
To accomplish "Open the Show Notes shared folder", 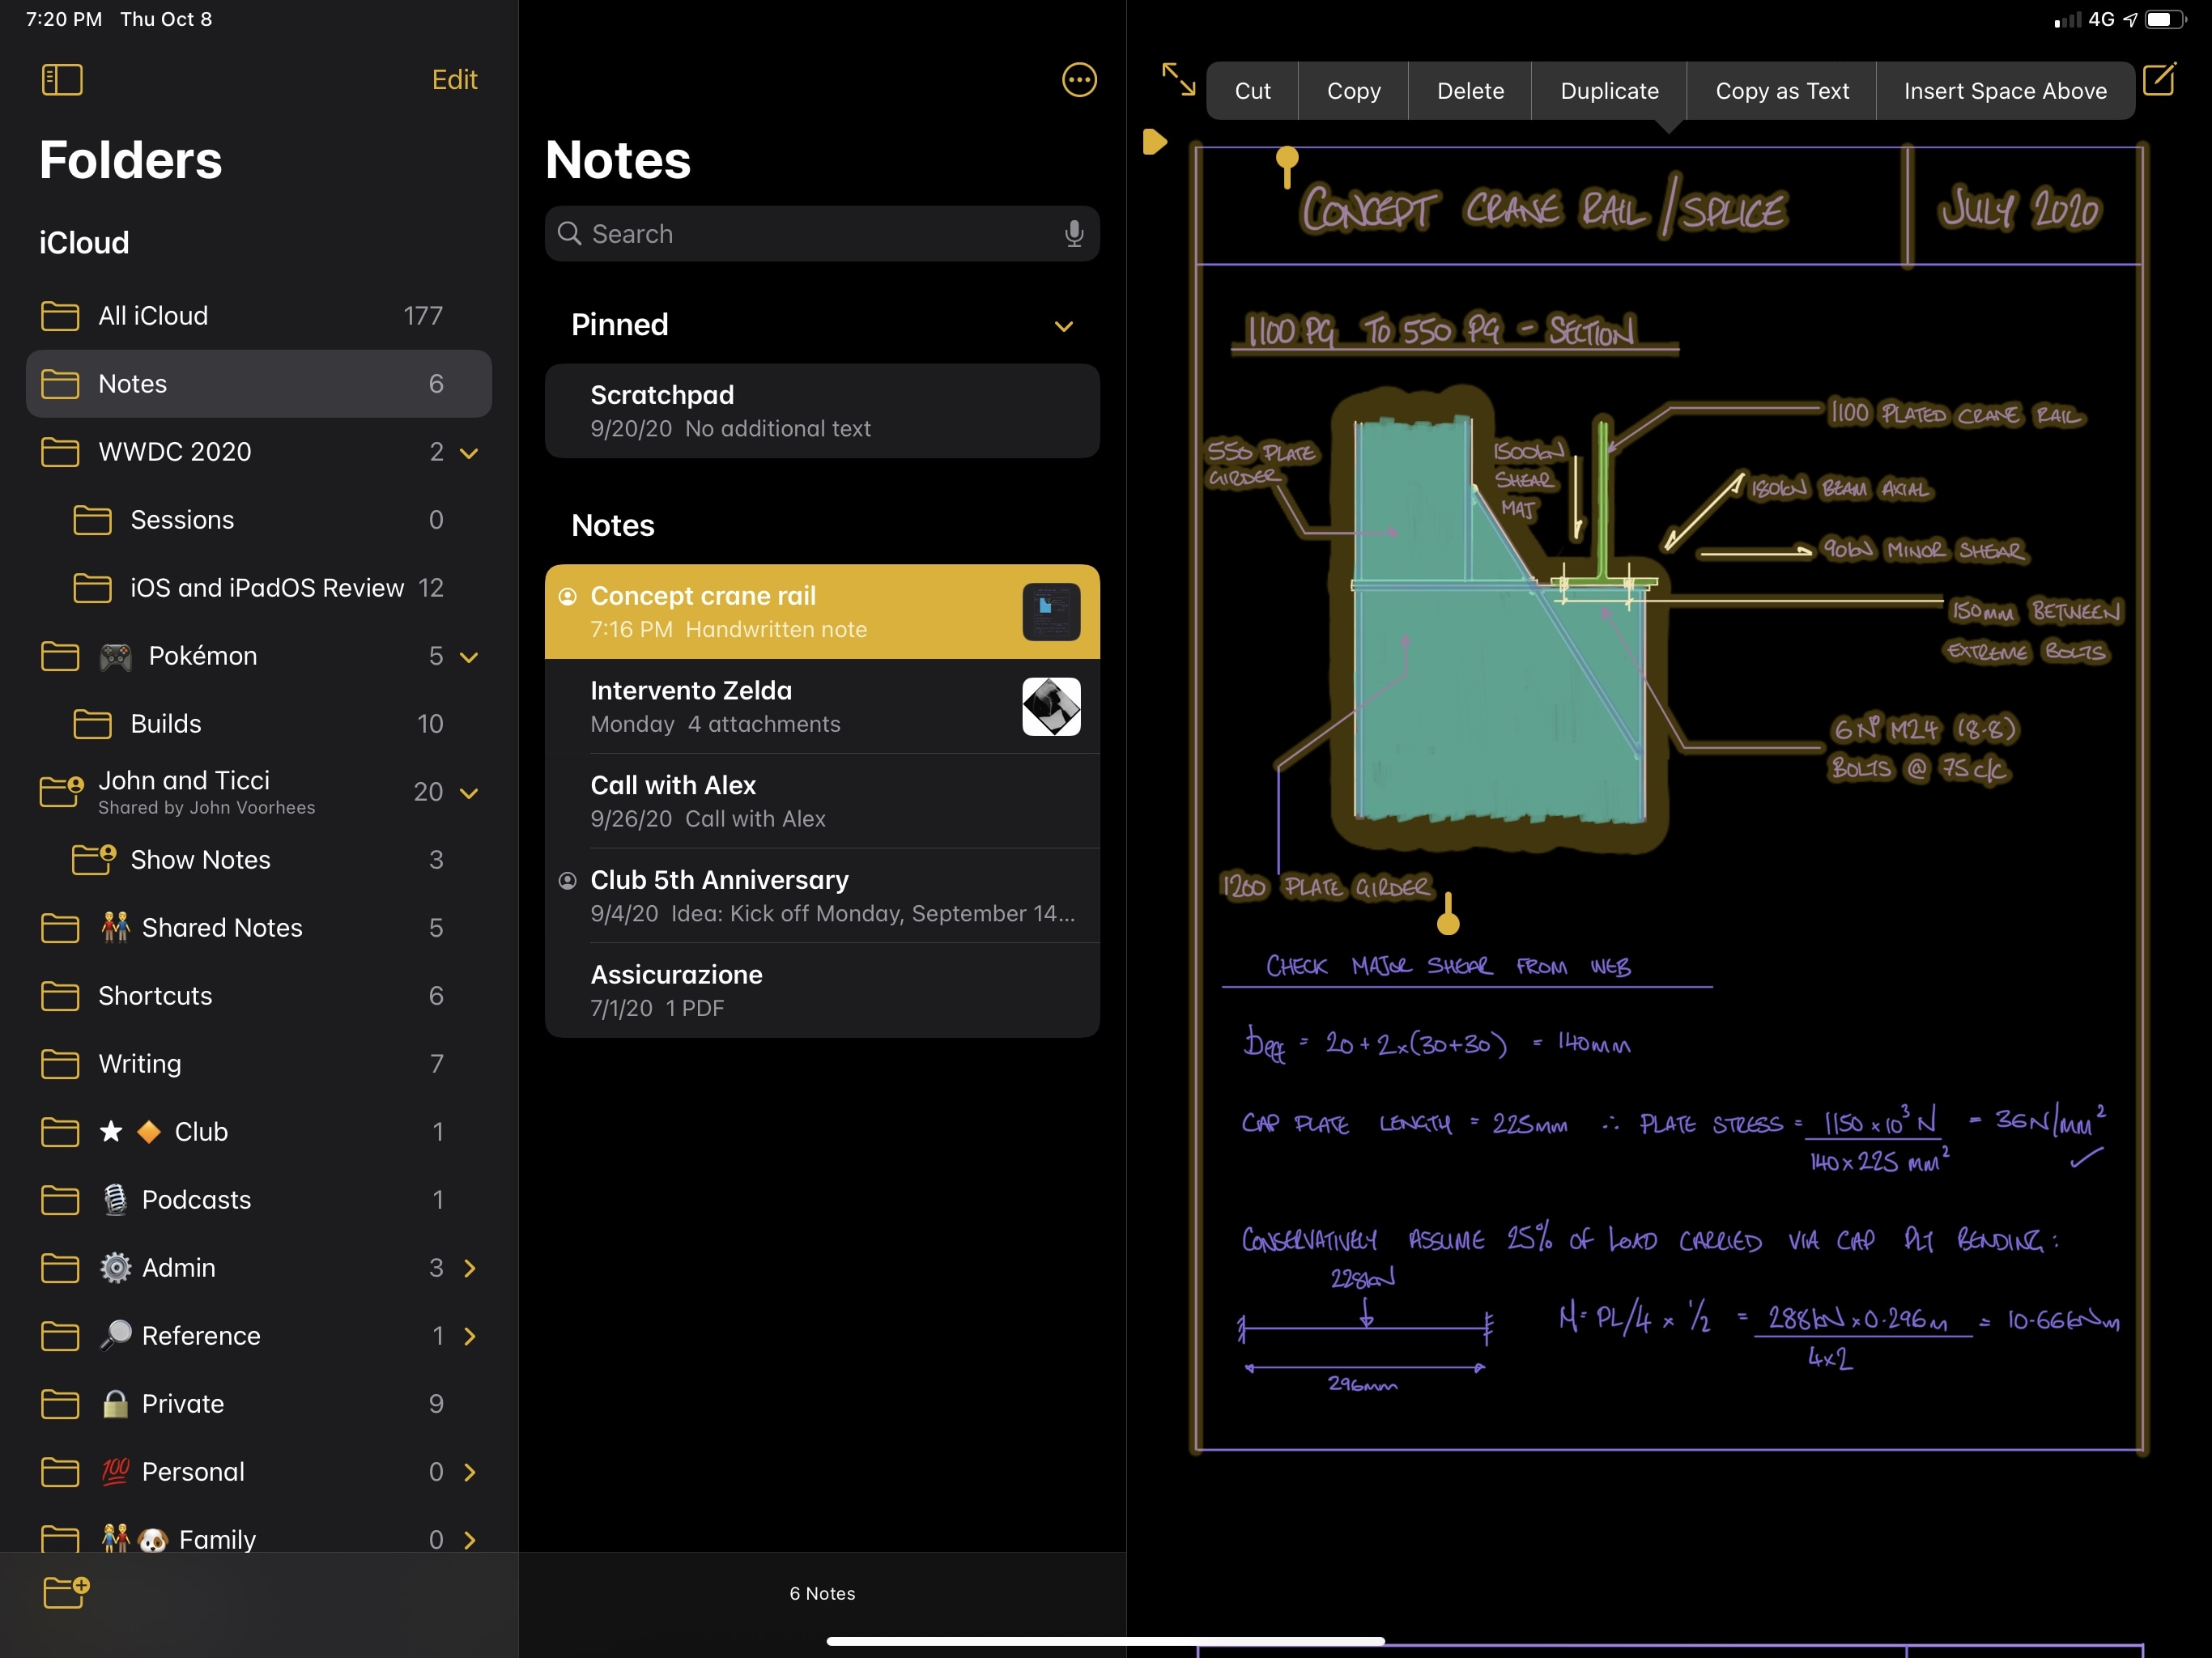I will 259,860.
